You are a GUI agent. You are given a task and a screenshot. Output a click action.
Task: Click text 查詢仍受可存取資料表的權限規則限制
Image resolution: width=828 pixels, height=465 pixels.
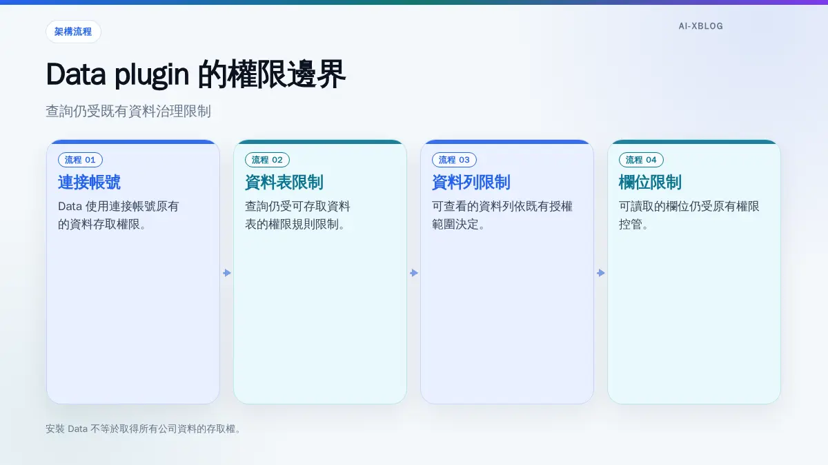(x=298, y=215)
